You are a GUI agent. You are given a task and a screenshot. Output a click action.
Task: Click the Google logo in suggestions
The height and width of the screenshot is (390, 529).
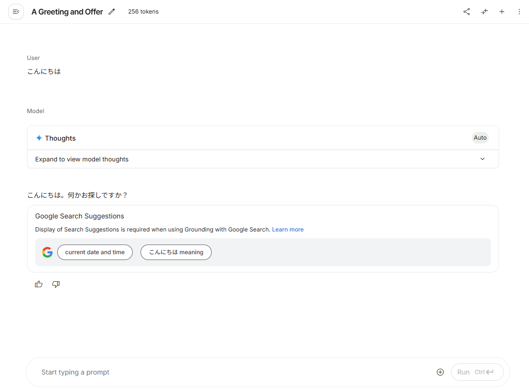[x=47, y=252]
